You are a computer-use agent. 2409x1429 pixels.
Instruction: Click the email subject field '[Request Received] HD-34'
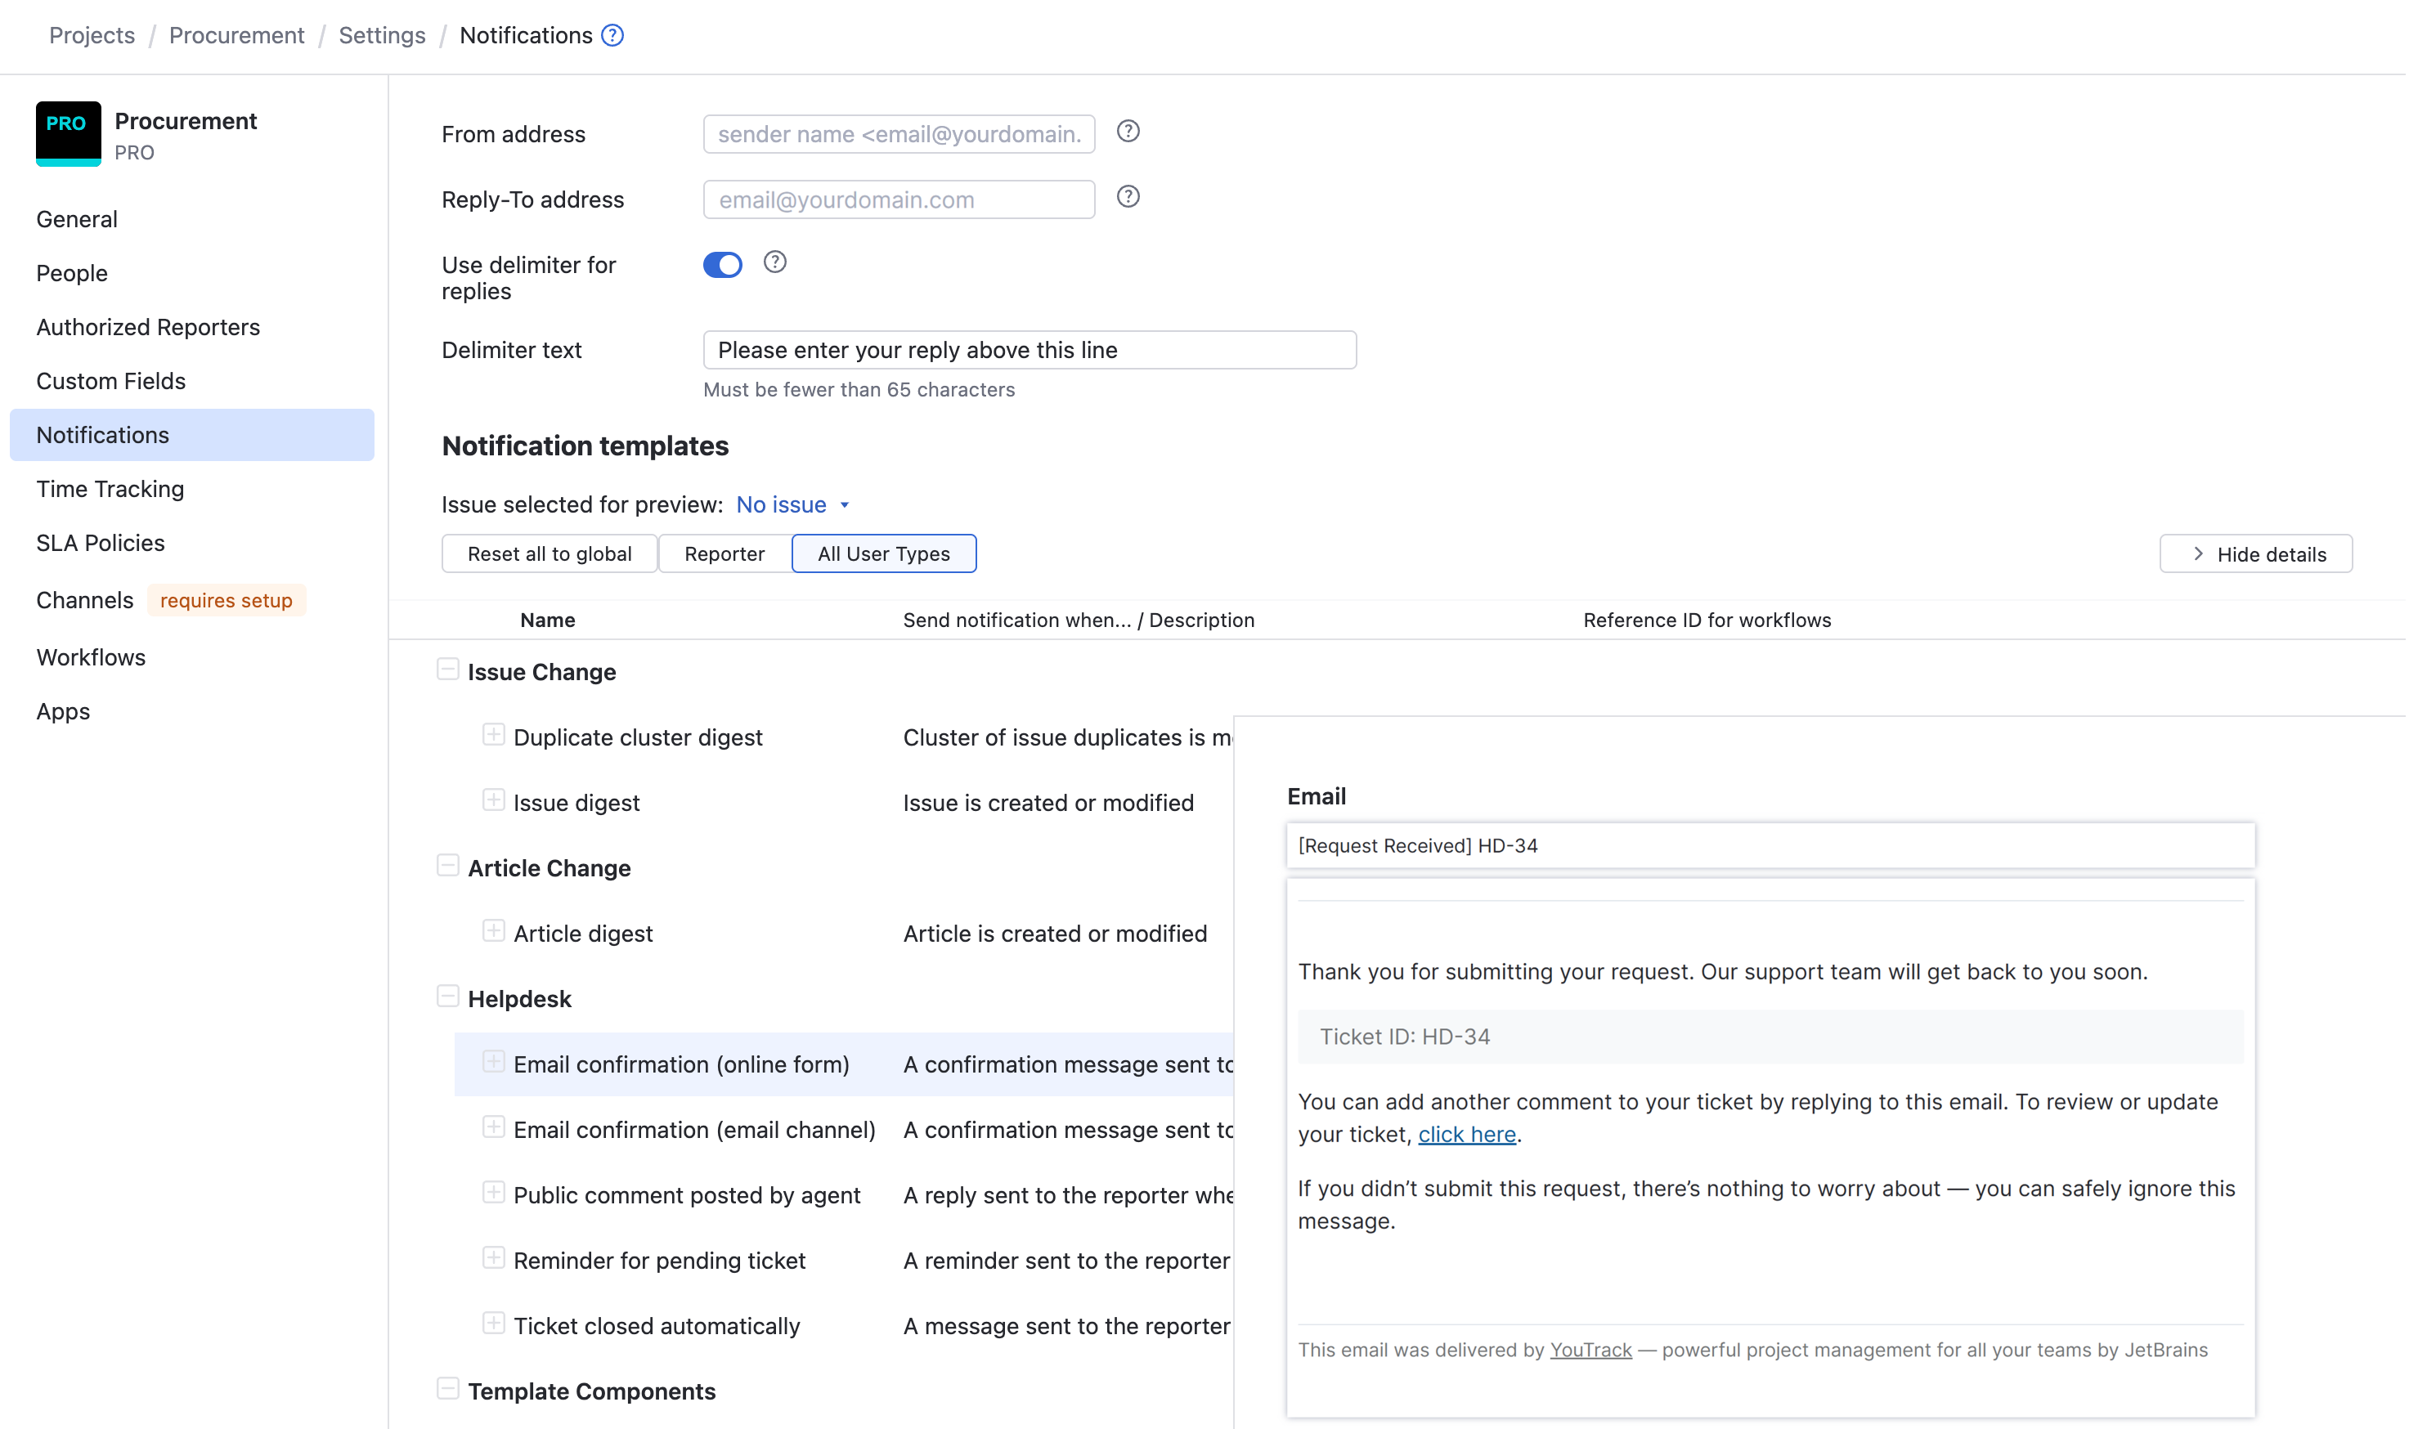[x=1770, y=845]
